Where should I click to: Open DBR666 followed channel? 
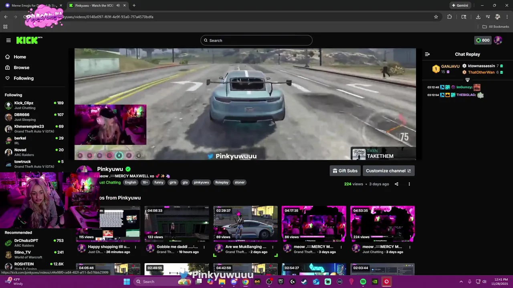point(34,117)
